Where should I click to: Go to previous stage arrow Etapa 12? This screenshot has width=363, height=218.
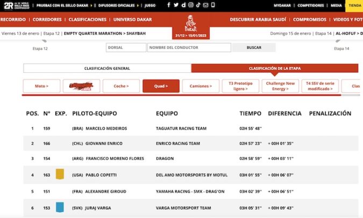[x=44, y=41]
